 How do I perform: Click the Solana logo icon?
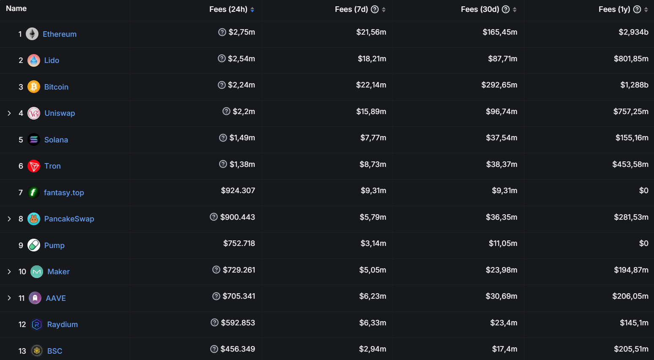click(x=34, y=139)
